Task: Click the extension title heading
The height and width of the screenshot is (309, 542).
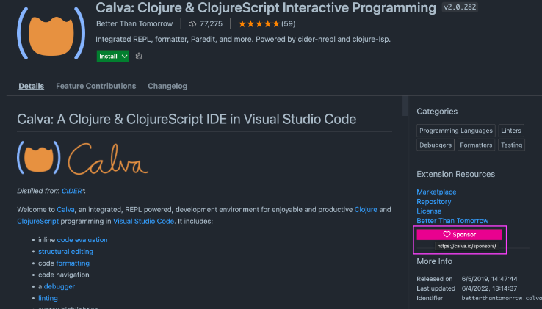Action: 266,7
